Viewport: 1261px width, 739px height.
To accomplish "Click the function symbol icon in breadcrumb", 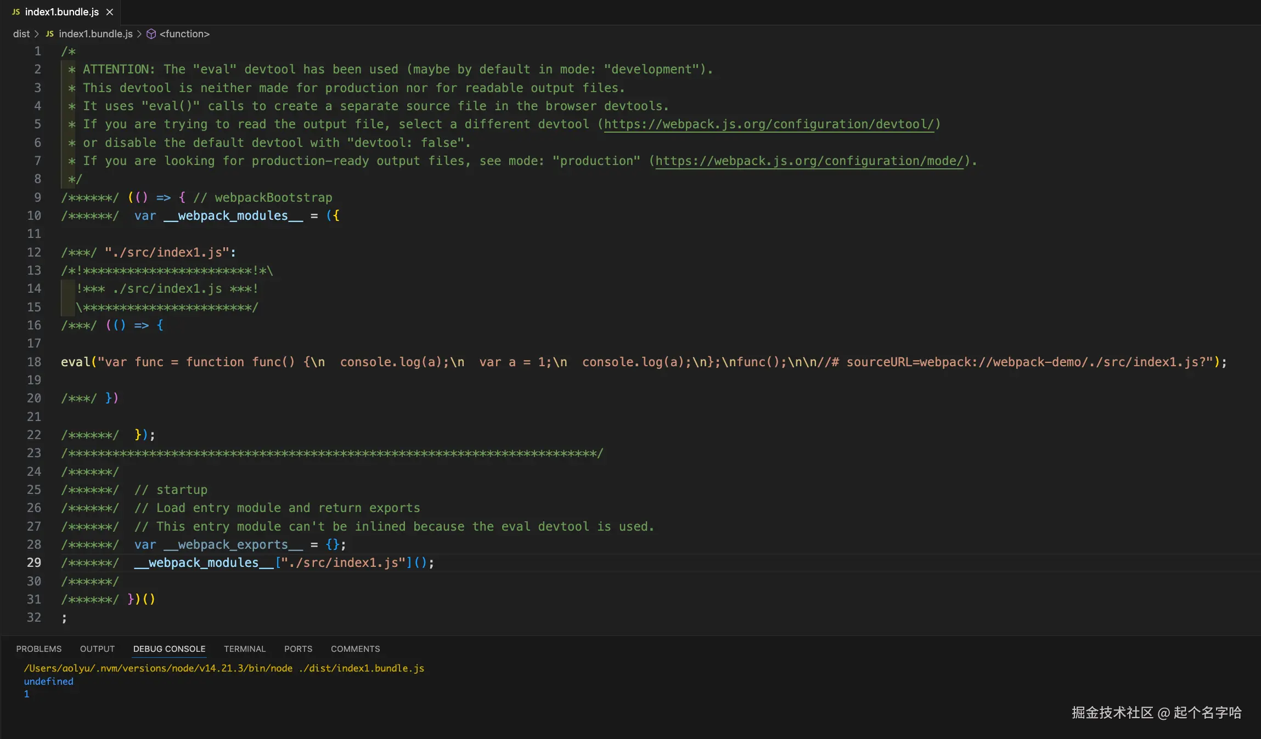I will 151,34.
